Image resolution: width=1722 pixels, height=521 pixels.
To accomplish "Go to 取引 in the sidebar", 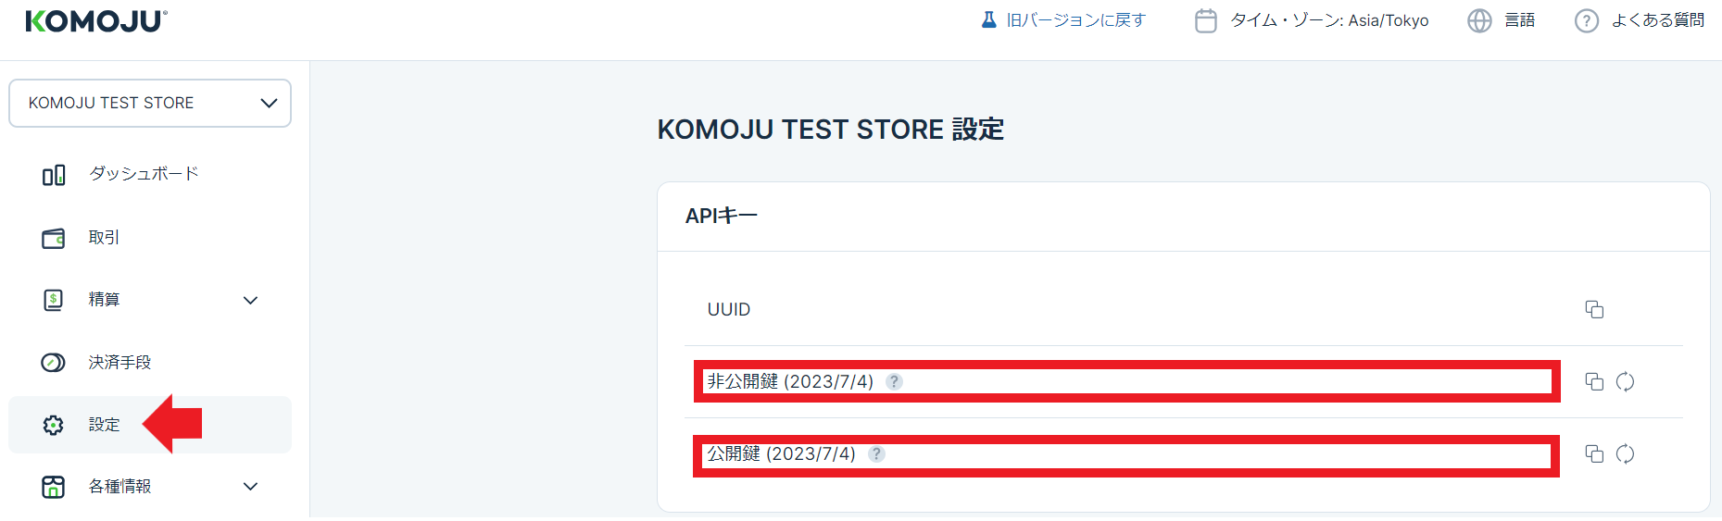I will click(x=104, y=238).
